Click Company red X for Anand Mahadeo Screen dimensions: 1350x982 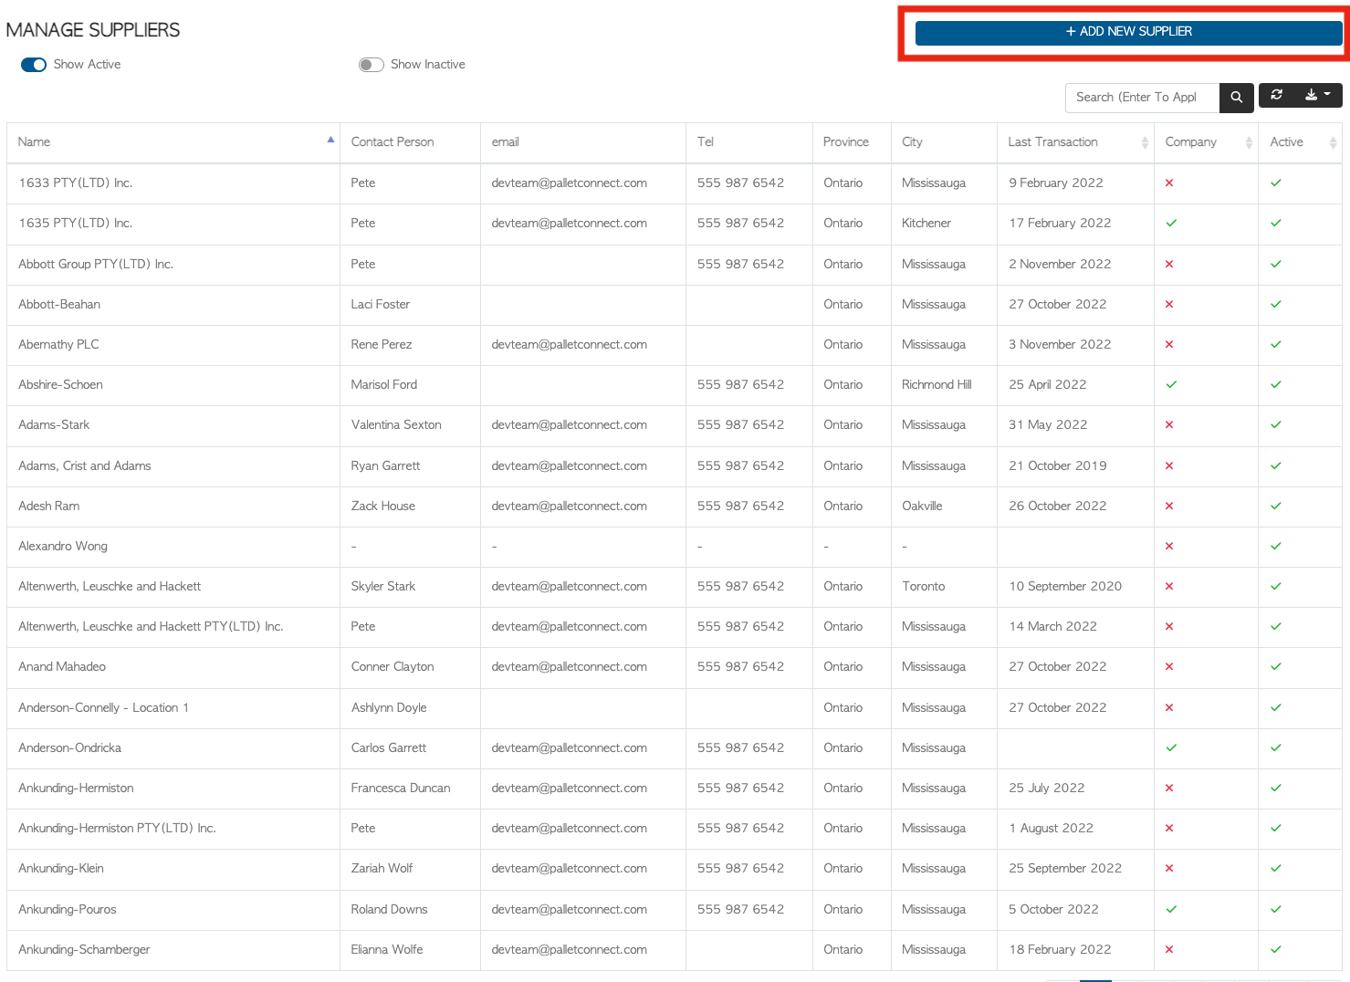tap(1169, 667)
